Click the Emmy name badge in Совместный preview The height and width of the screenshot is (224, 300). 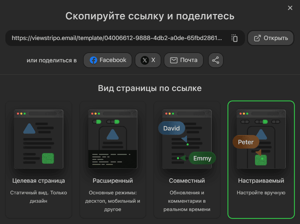click(x=202, y=158)
